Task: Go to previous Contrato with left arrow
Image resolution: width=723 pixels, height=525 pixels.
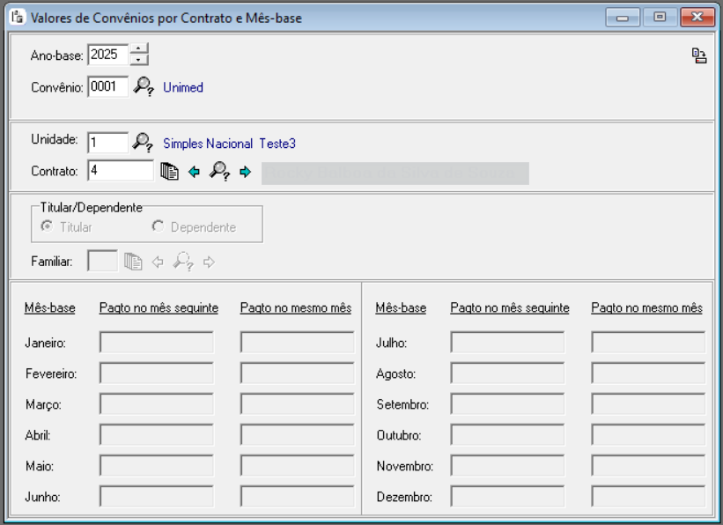Action: (195, 172)
